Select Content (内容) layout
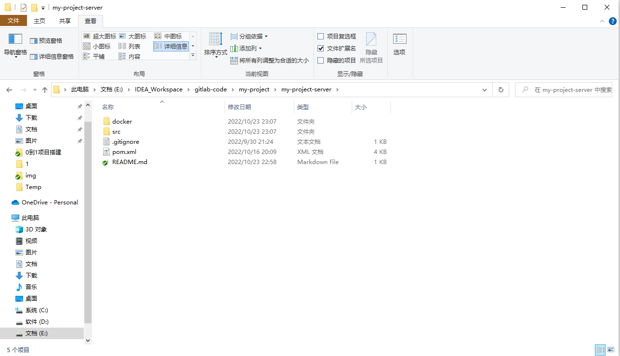 click(x=130, y=56)
